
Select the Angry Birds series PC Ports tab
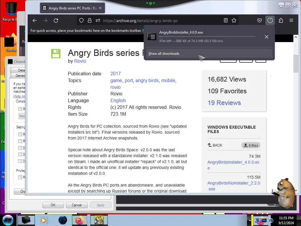pos(72,8)
